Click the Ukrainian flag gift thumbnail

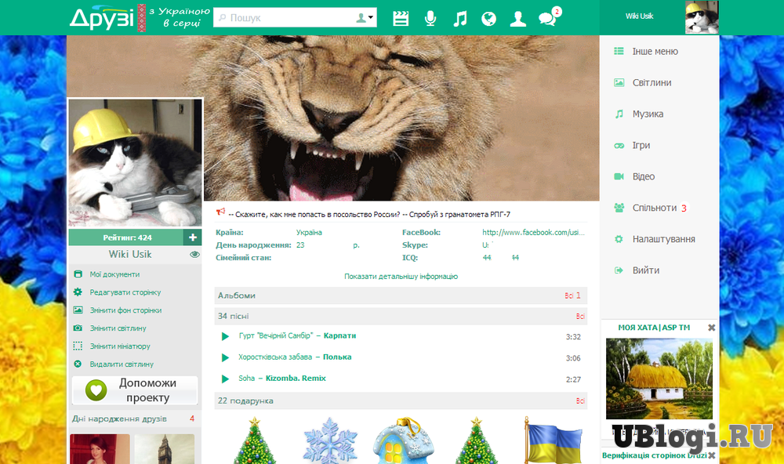(553, 440)
